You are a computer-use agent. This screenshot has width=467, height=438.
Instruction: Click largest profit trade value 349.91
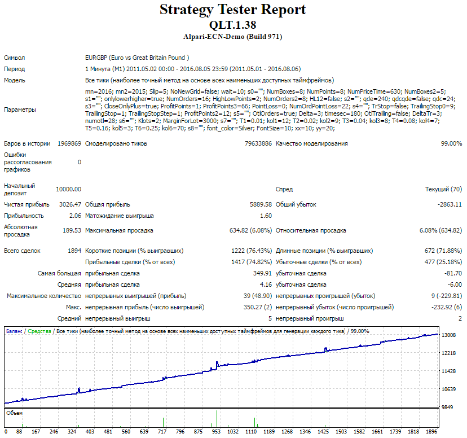262,274
